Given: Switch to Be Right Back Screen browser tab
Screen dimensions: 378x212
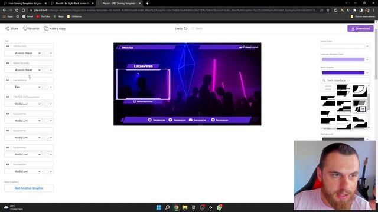Looking at the screenshot, I should point(72,4).
